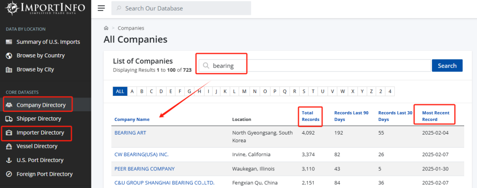The width and height of the screenshot is (477, 188).
Task: Toggle the hamburger sidebar menu icon
Action: point(101,8)
